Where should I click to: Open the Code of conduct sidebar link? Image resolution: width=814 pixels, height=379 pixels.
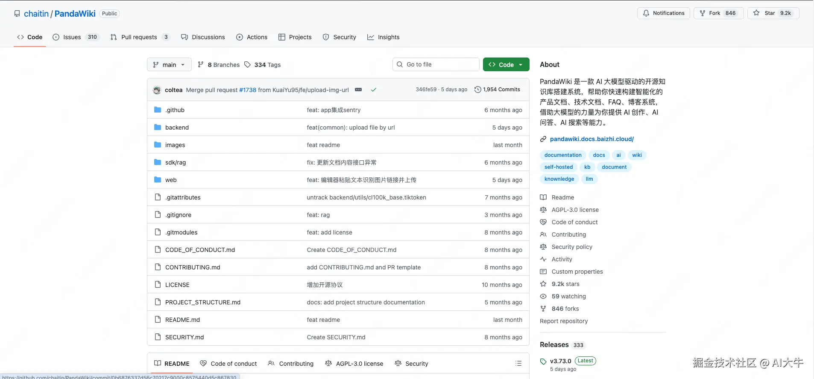(x=574, y=222)
